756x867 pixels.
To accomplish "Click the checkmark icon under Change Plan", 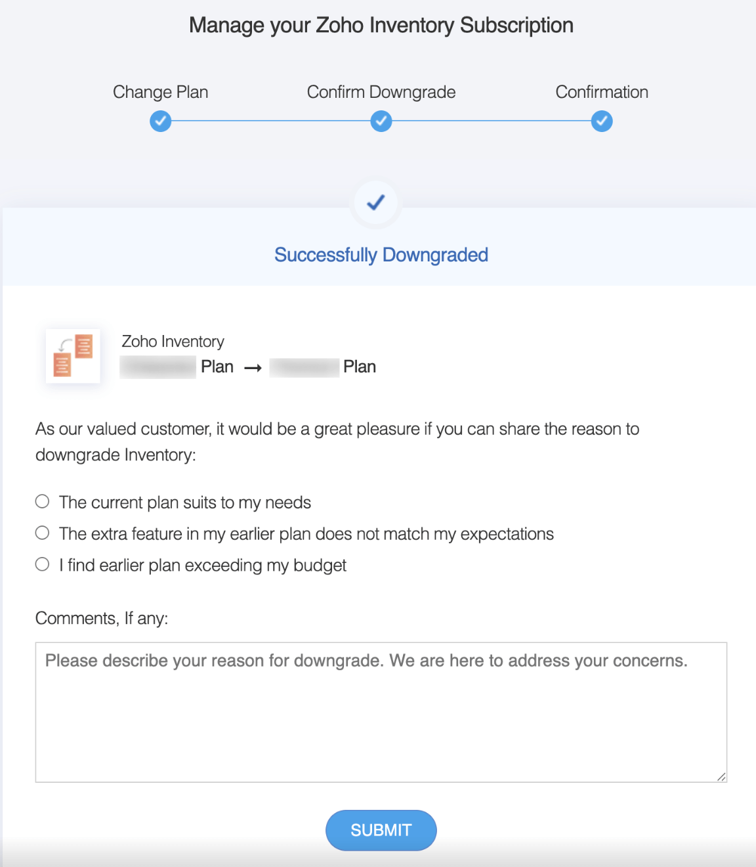I will click(161, 122).
